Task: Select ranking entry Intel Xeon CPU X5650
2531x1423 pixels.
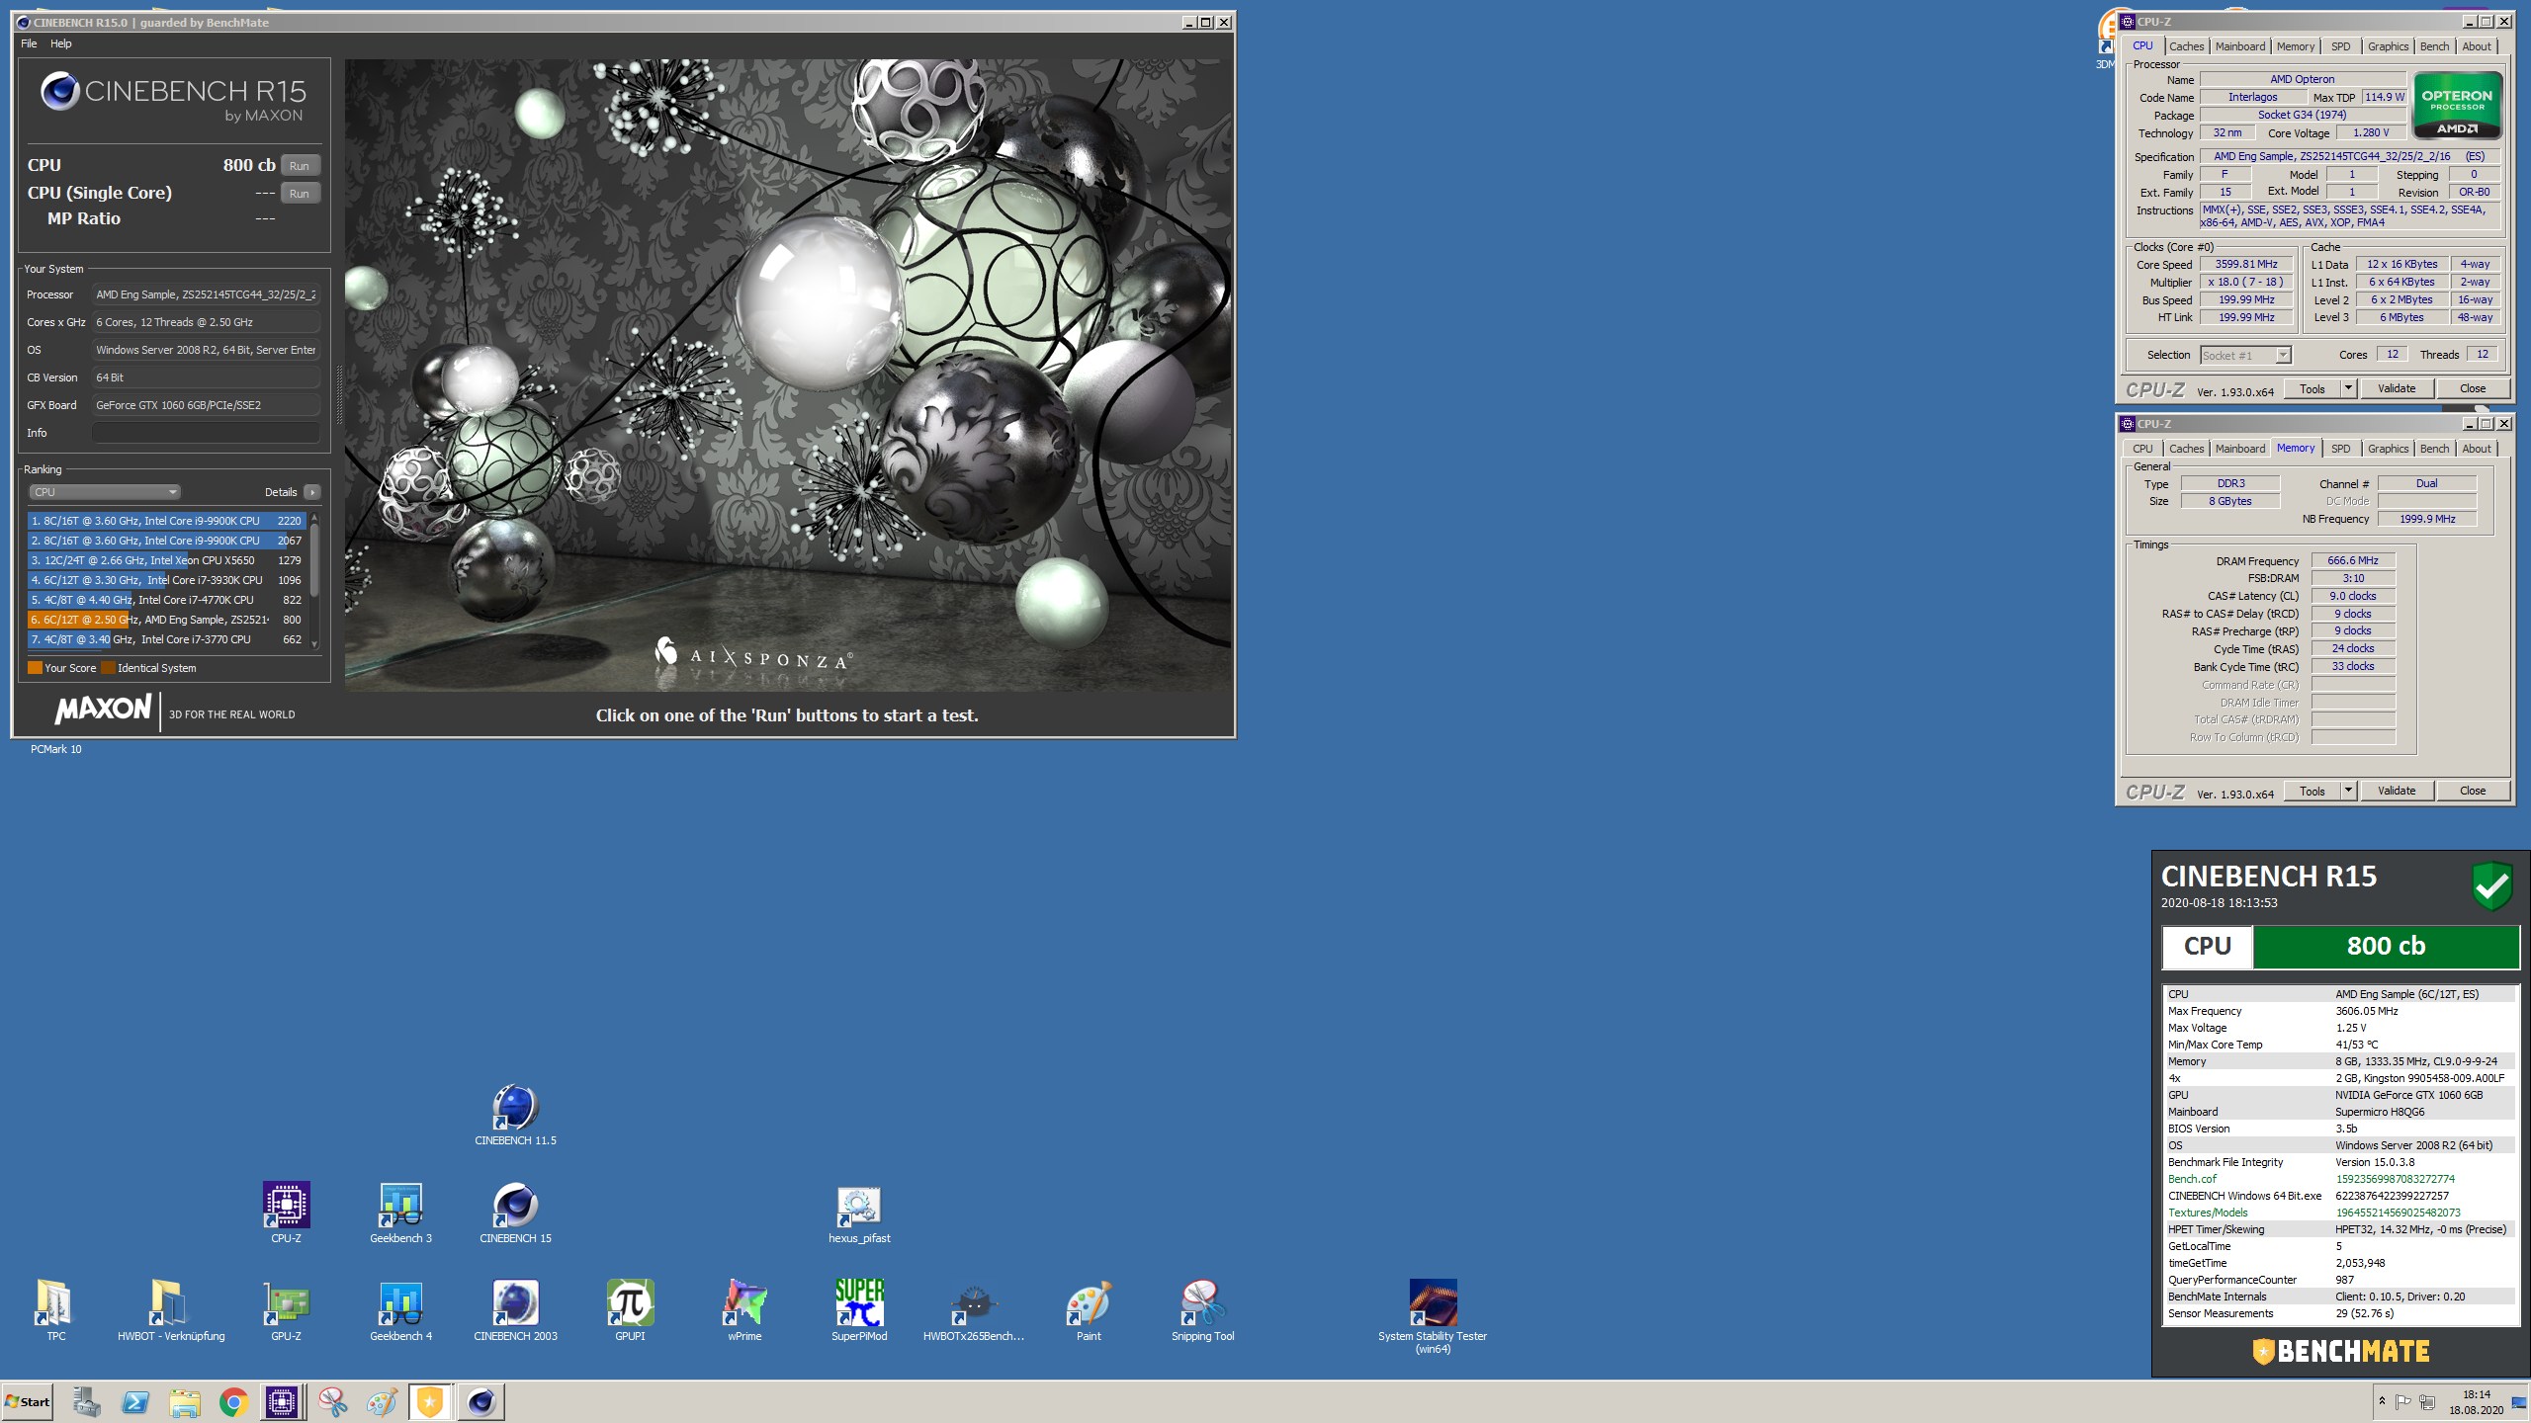Action: [166, 560]
